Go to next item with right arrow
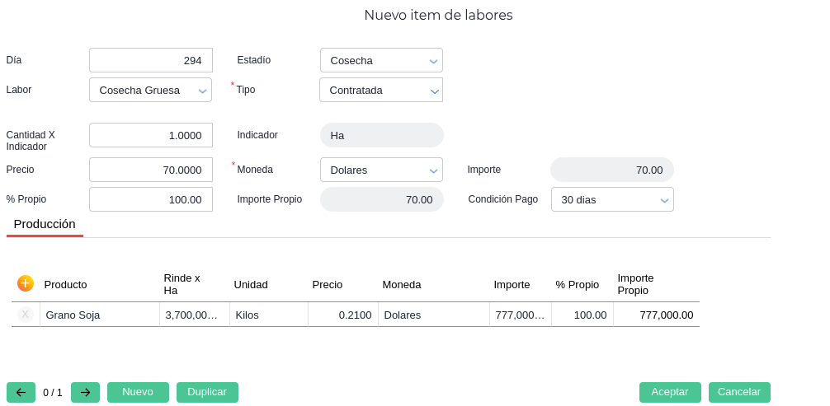This screenshot has height=406, width=830. (x=85, y=392)
